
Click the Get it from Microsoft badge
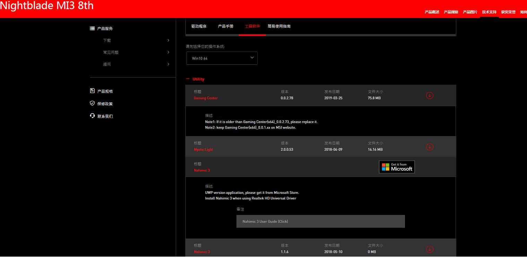pyautogui.click(x=397, y=167)
